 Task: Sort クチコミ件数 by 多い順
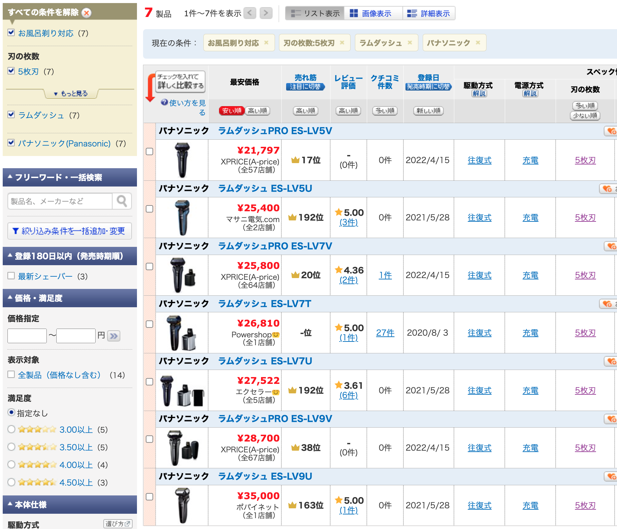pyautogui.click(x=385, y=111)
